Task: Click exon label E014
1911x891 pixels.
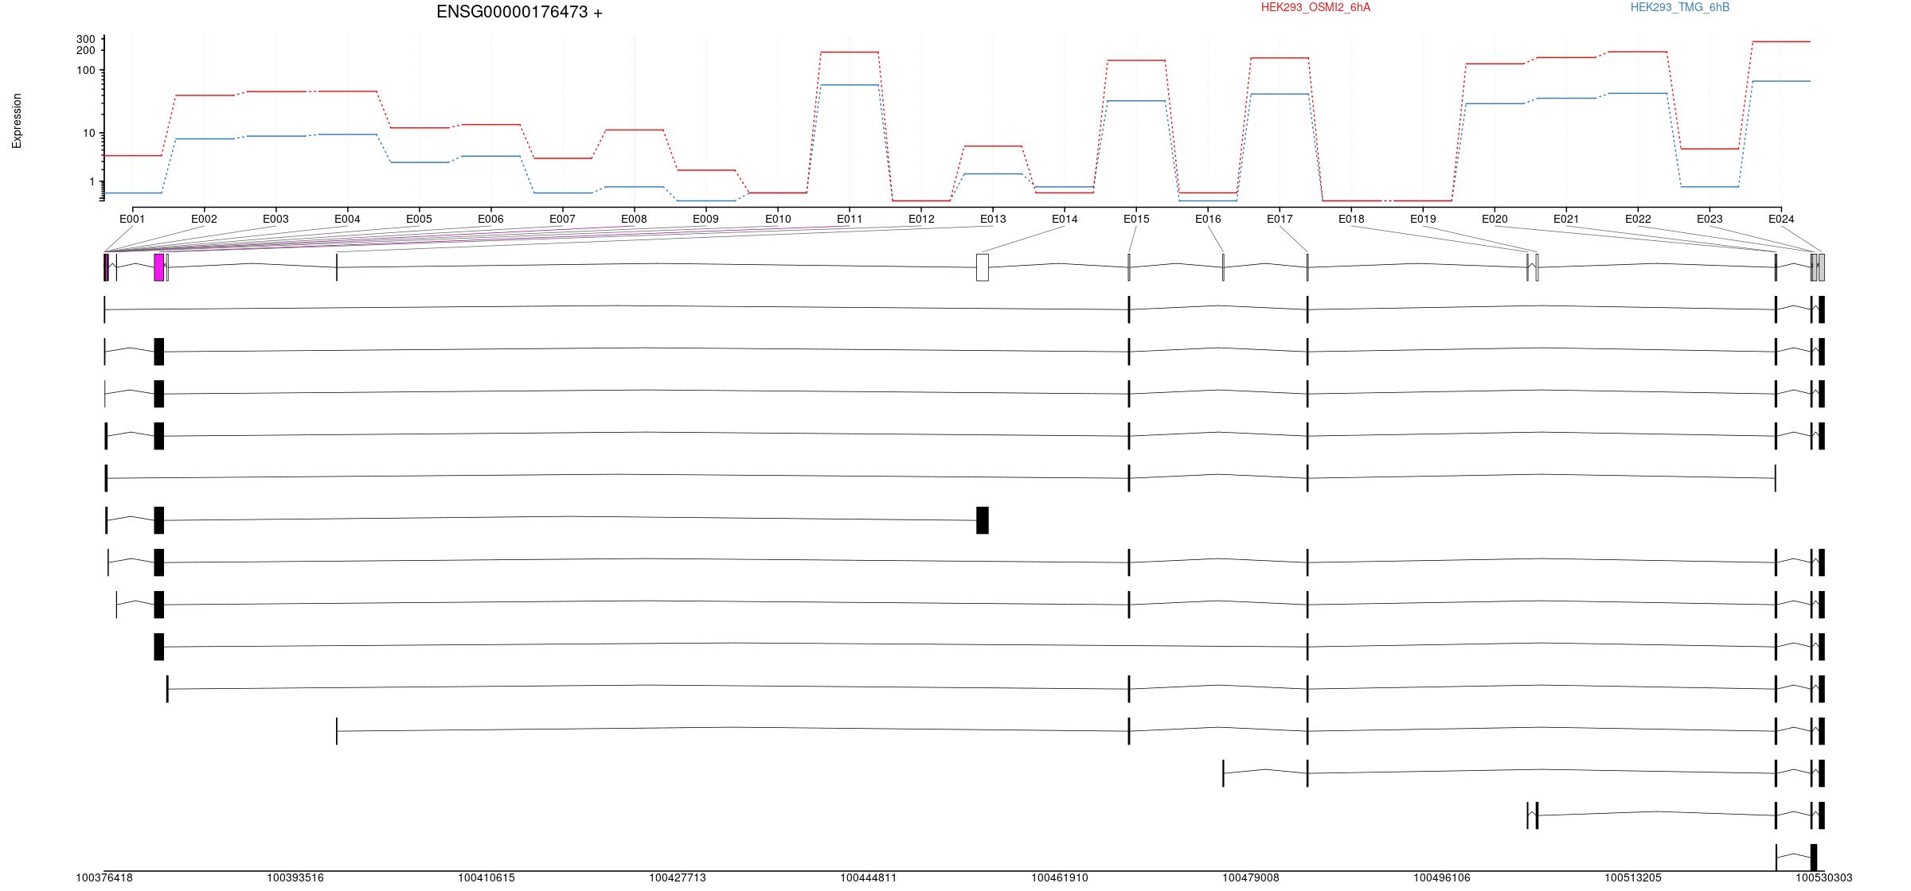Action: click(1065, 219)
